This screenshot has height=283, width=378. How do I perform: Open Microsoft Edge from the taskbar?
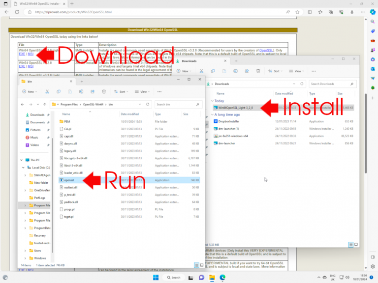point(222,278)
